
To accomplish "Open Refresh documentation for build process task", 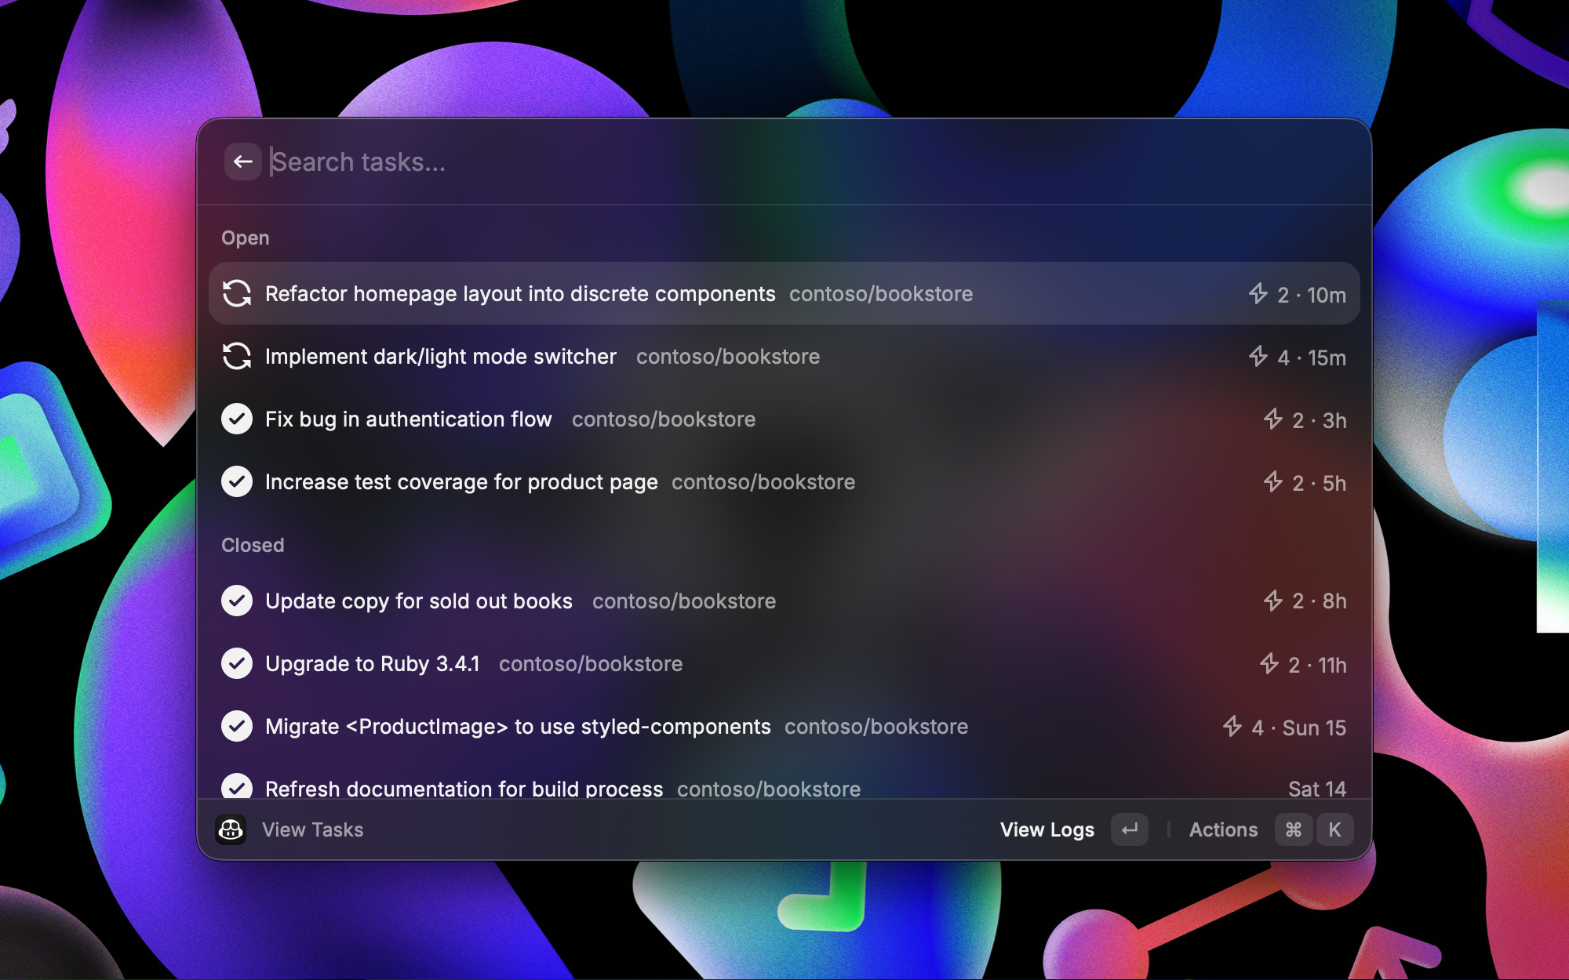I will pos(464,787).
